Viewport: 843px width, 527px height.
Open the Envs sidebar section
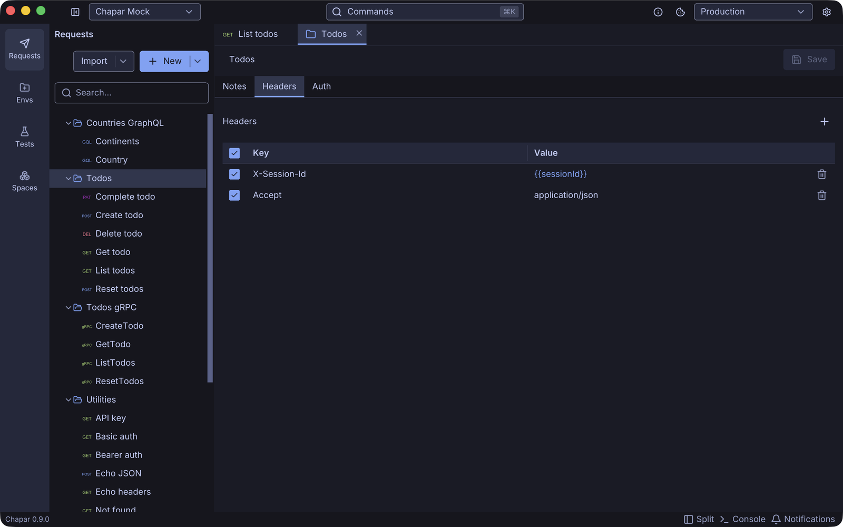tap(25, 93)
